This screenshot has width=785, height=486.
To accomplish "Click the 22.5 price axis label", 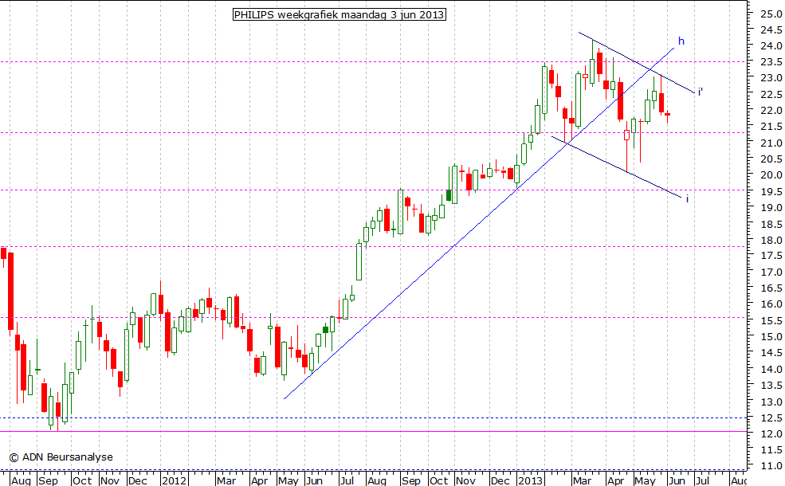I will pyautogui.click(x=771, y=95).
